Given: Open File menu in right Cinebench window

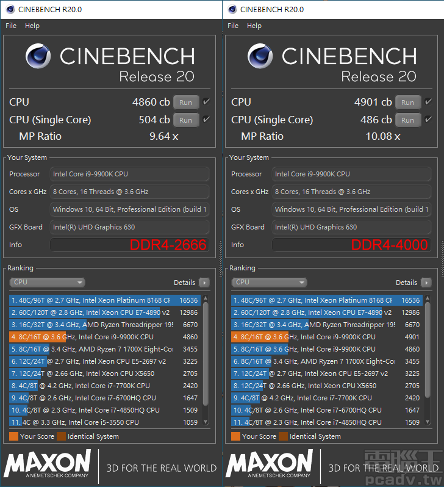Looking at the screenshot, I should pyautogui.click(x=233, y=26).
